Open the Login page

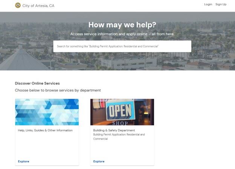pyautogui.click(x=208, y=5)
